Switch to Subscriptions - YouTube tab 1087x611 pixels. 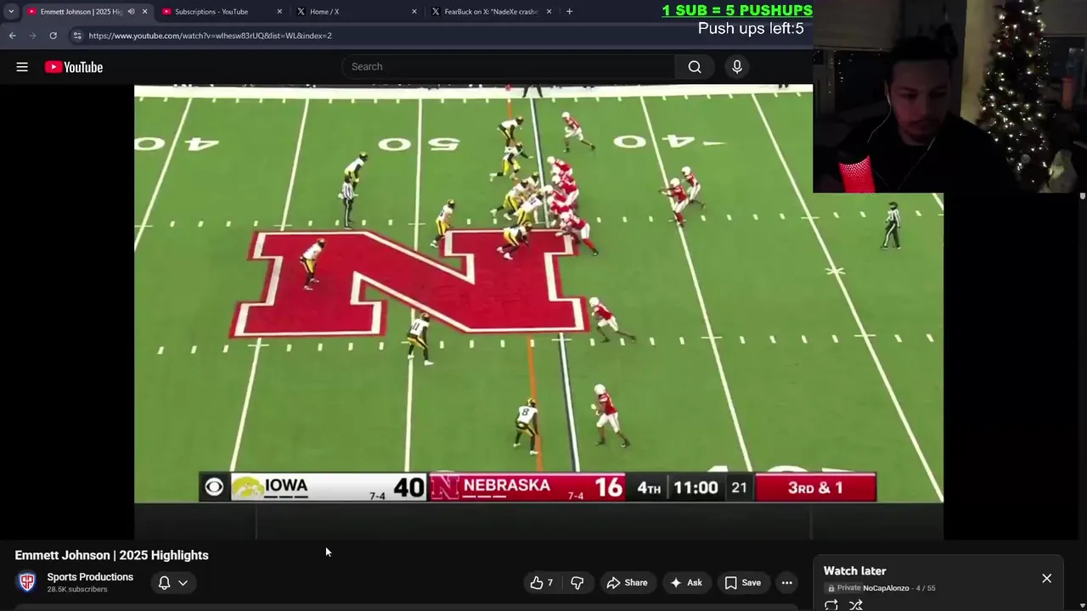(x=221, y=12)
